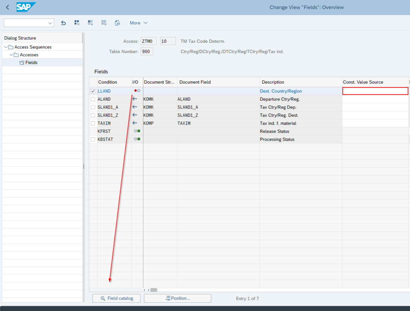Click the I/O column header
Screen dimensions: 410x311
click(137, 82)
